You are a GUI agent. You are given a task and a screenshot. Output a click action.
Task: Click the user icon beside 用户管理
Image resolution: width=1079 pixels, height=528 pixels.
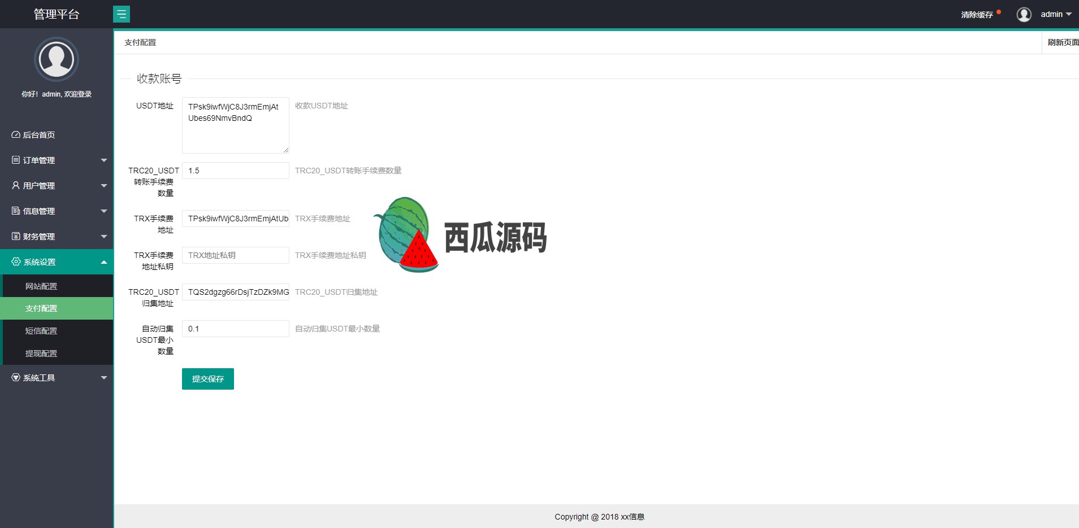tap(16, 185)
